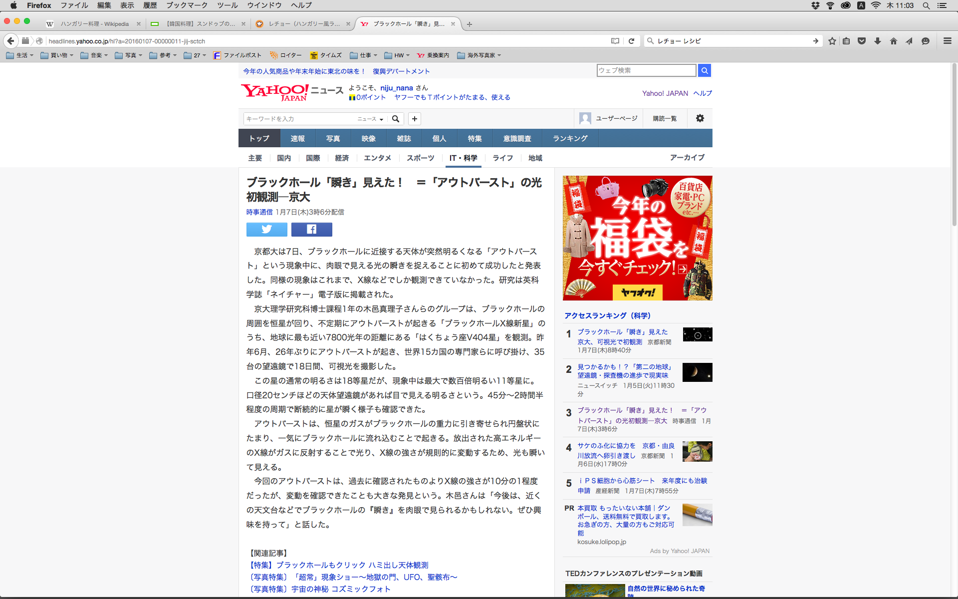The image size is (958, 599).
Task: Share article via Facebook button
Action: pos(311,229)
